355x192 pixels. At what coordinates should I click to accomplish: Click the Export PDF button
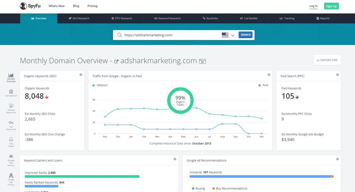coord(327,60)
